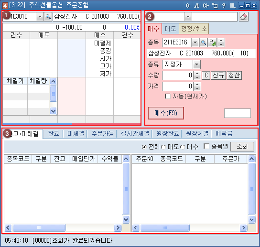Open the 미체결 tab
This screenshot has height=247, width=260.
(x=76, y=133)
